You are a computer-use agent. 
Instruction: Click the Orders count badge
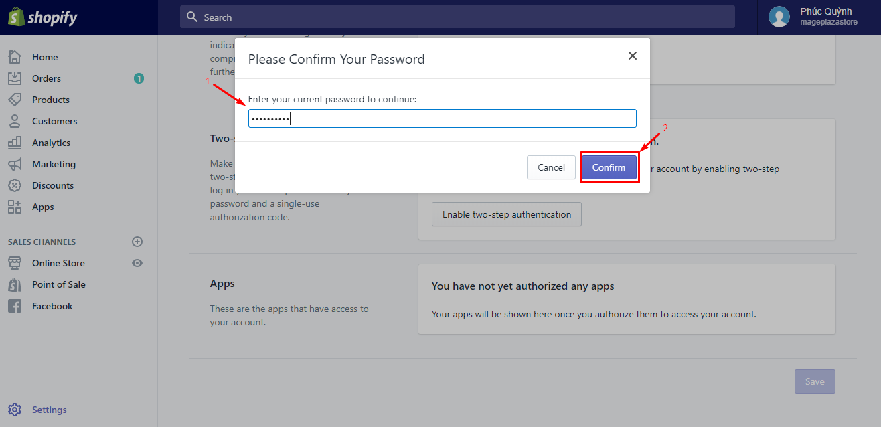point(139,78)
